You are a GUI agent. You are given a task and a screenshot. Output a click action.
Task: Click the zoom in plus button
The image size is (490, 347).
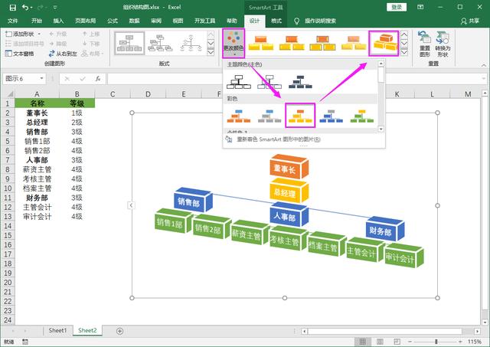click(460, 342)
